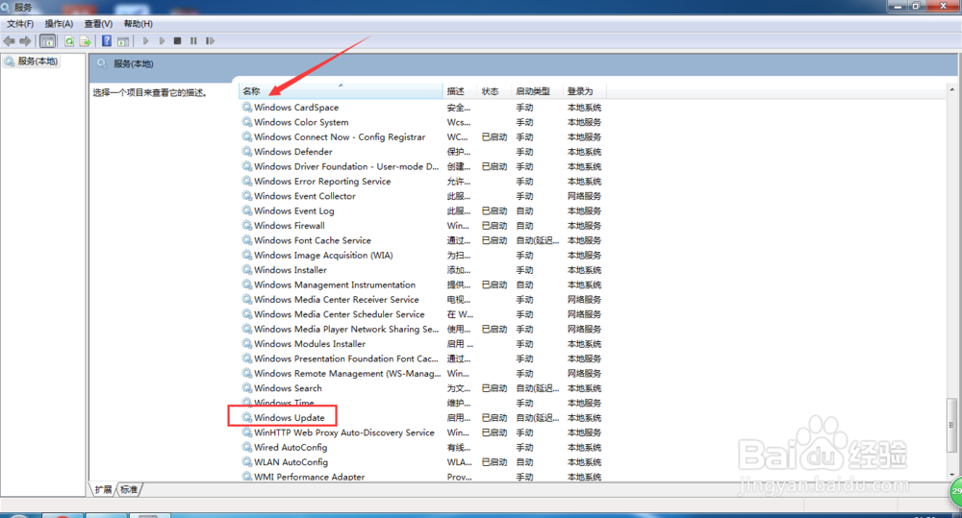Open the 帮助(H) menu
962x518 pixels.
pyautogui.click(x=138, y=23)
